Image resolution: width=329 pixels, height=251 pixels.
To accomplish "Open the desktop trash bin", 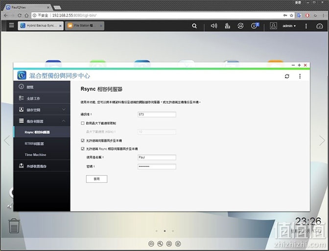I will coord(14,226).
